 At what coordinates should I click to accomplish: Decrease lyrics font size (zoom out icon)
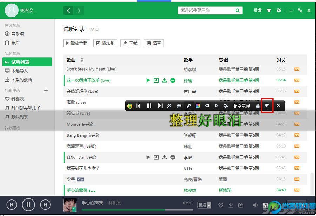[169, 106]
